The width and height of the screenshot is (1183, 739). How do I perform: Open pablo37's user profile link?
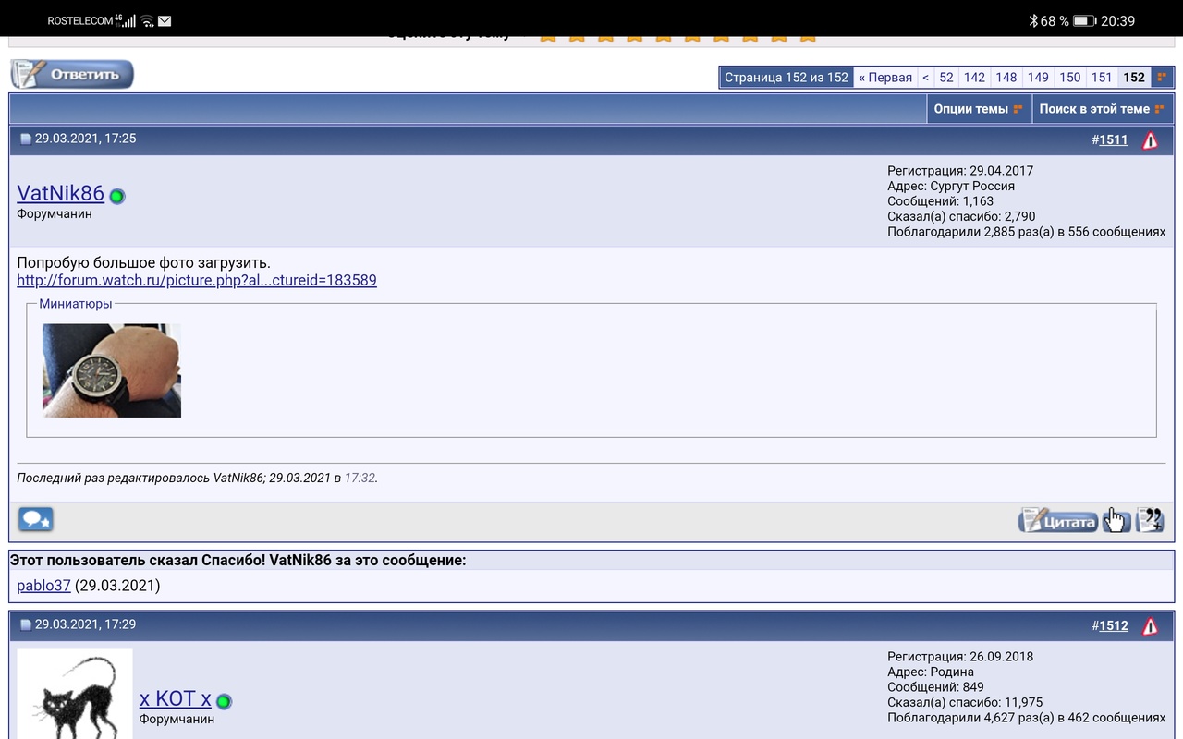pos(43,586)
